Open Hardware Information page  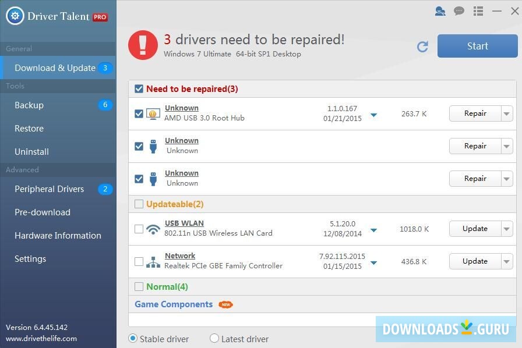click(x=58, y=236)
